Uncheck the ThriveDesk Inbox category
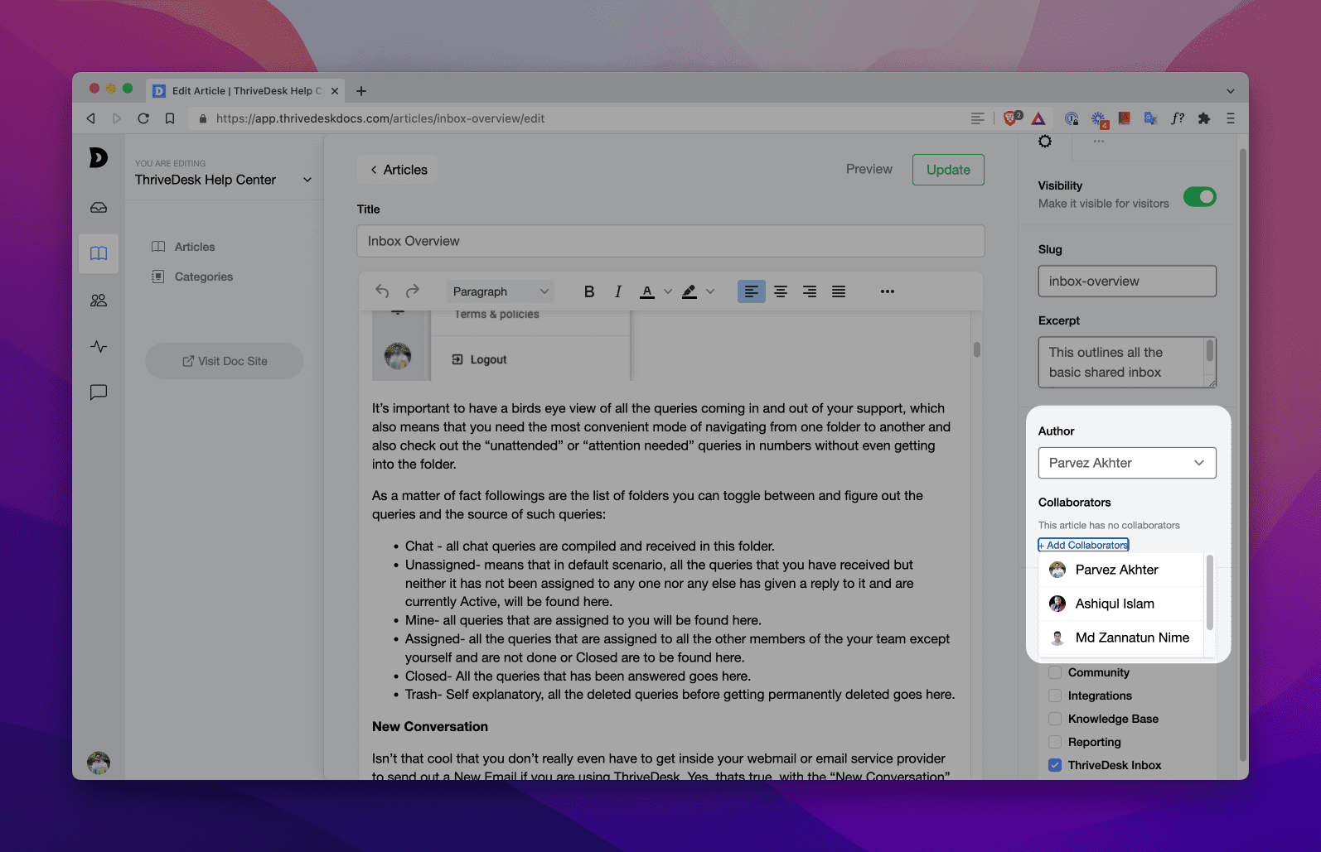The height and width of the screenshot is (852, 1321). pyautogui.click(x=1055, y=765)
